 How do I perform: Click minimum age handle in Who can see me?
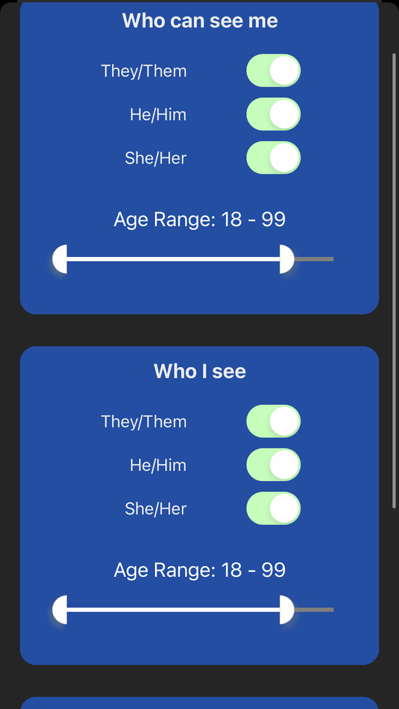click(x=60, y=259)
